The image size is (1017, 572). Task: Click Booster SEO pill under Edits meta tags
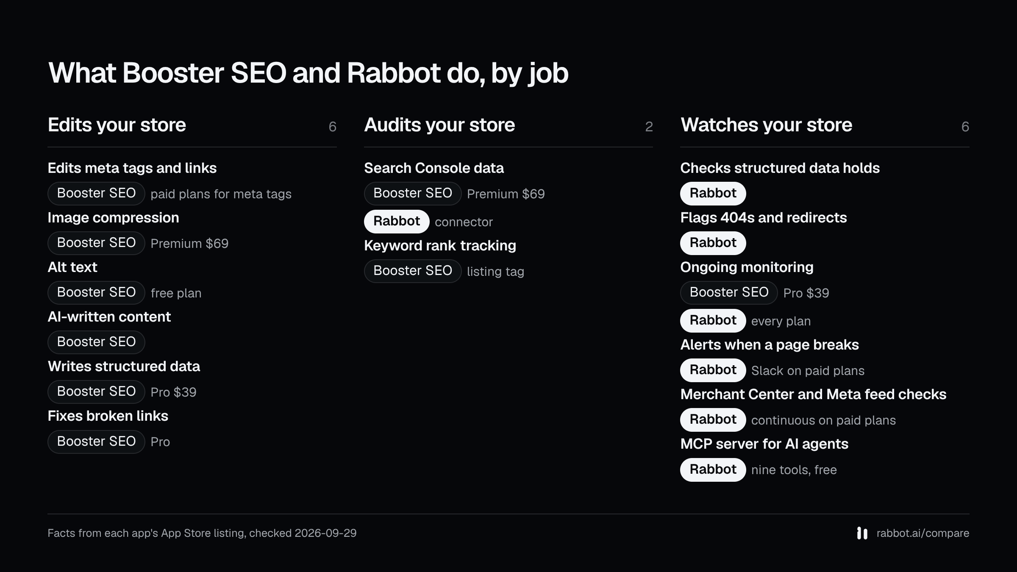pos(96,193)
